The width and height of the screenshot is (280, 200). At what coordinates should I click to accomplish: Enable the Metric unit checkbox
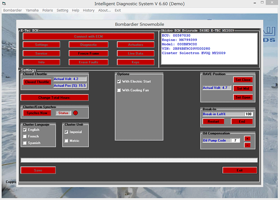tap(66, 141)
